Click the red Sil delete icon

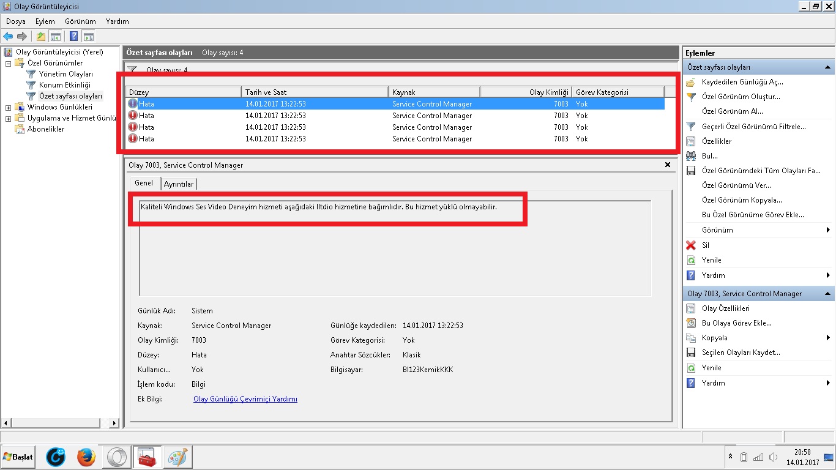click(x=691, y=245)
